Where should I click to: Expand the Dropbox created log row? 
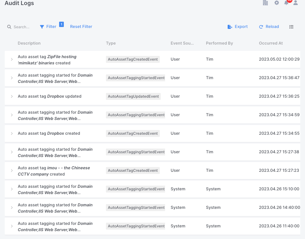(12, 133)
